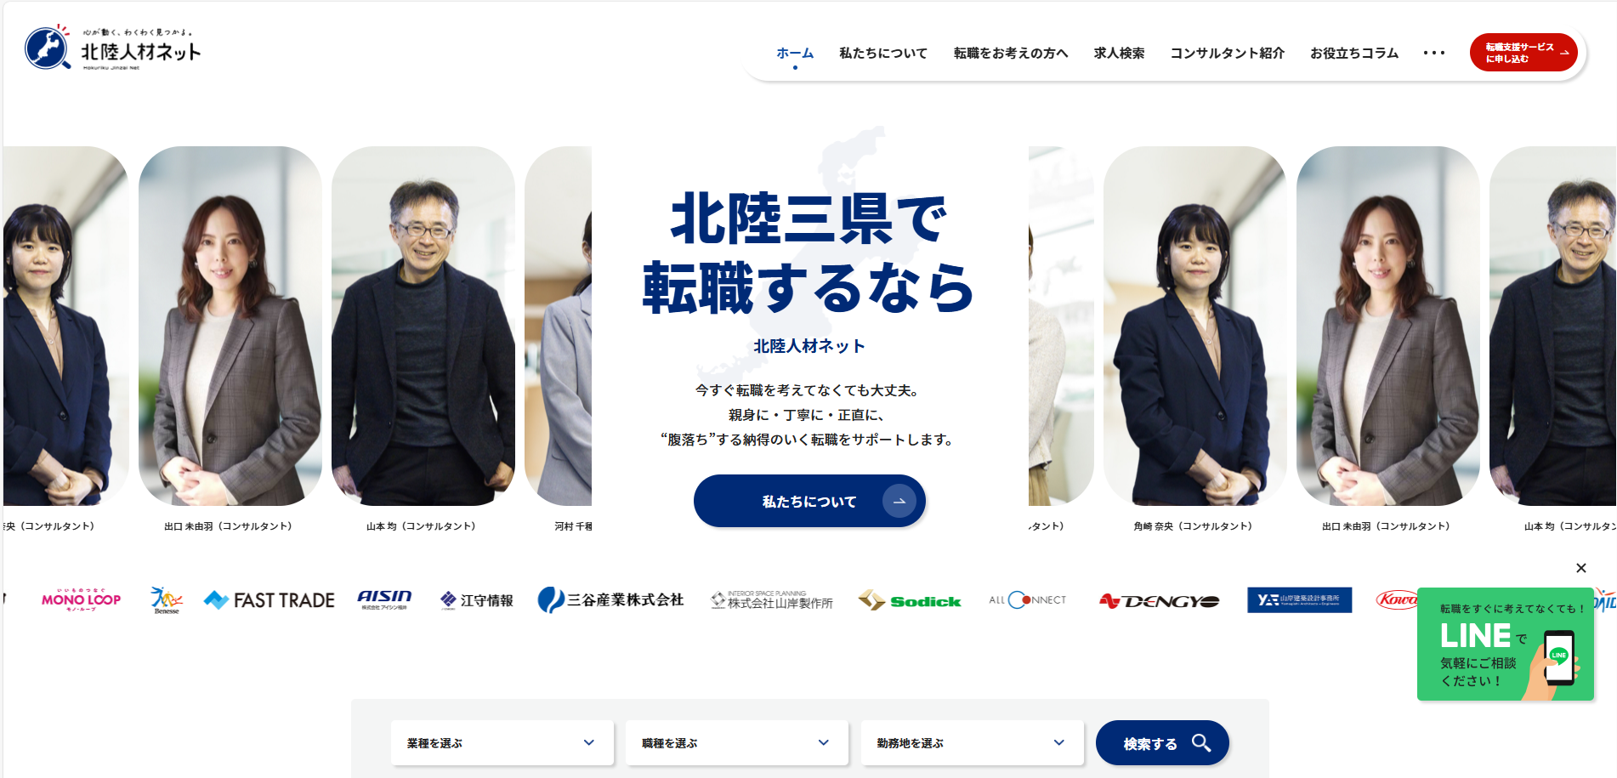Screen dimensions: 1617x778
Task: Open the 求人検索 menu item
Action: pos(1119,53)
